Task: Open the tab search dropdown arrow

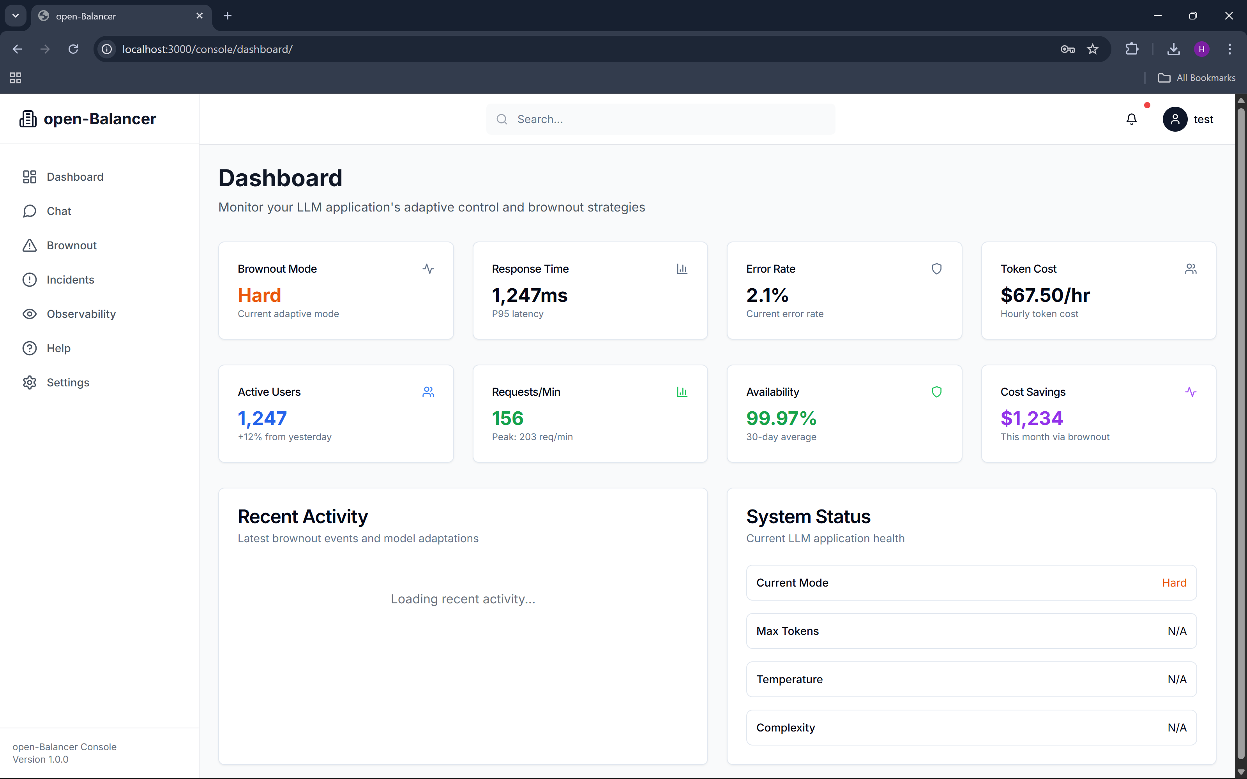Action: pos(16,16)
